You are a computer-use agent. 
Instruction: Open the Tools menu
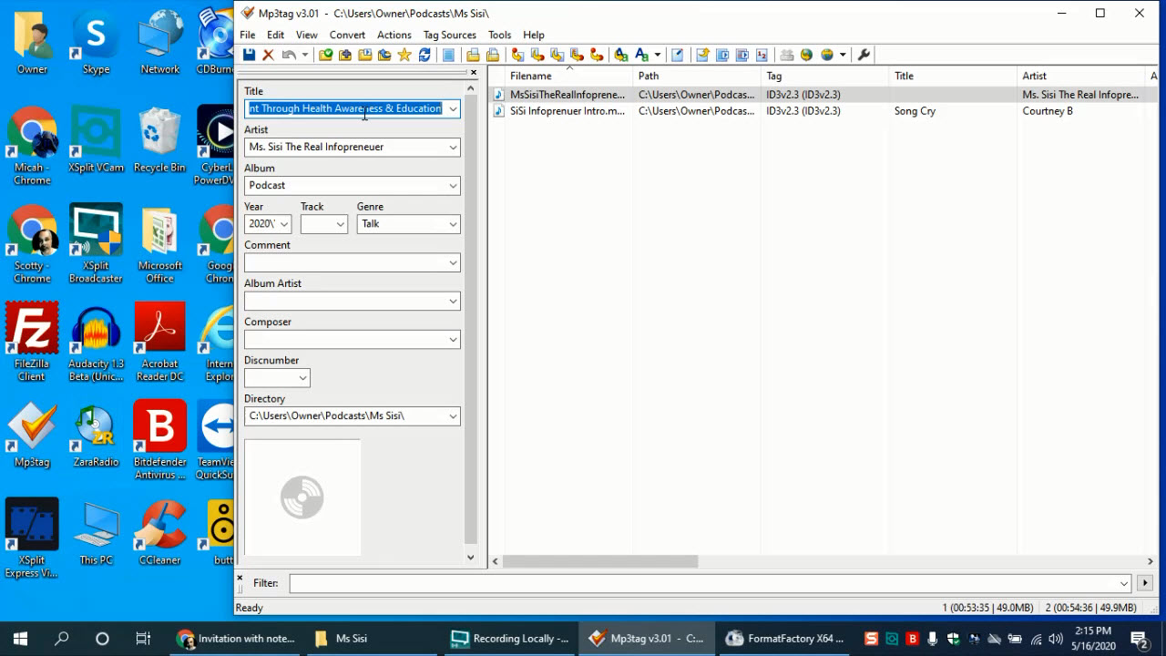(499, 35)
